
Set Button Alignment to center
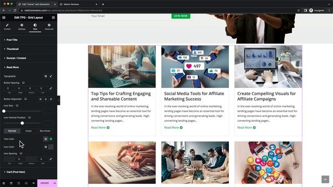tap(46, 99)
